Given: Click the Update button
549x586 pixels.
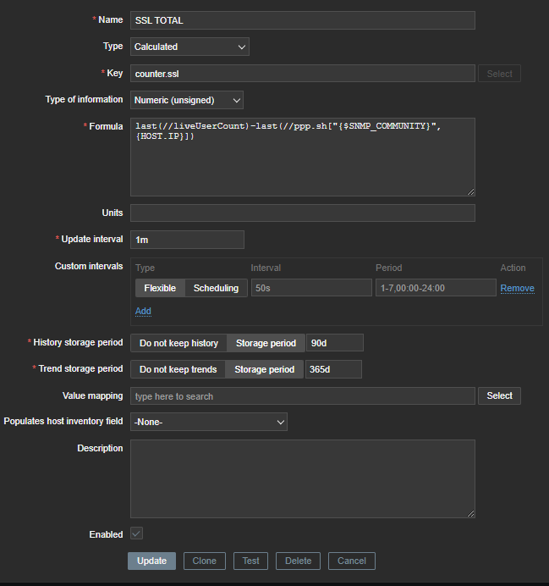Looking at the screenshot, I should [151, 561].
